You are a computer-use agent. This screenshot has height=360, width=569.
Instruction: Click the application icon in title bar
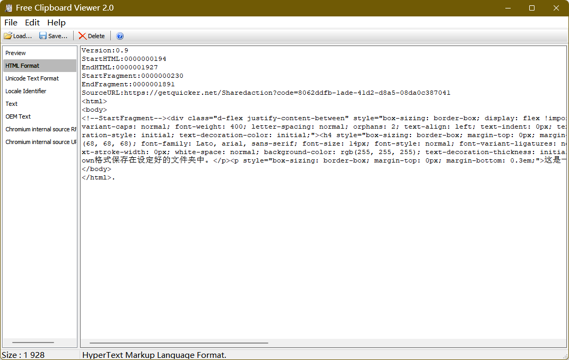point(8,8)
